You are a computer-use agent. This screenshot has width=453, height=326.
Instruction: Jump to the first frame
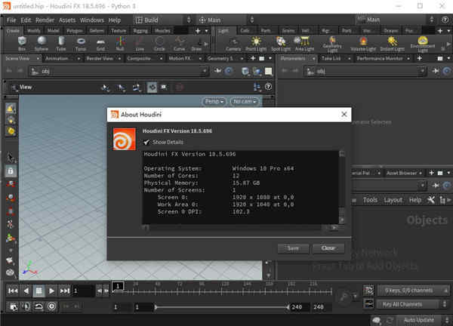(x=13, y=291)
